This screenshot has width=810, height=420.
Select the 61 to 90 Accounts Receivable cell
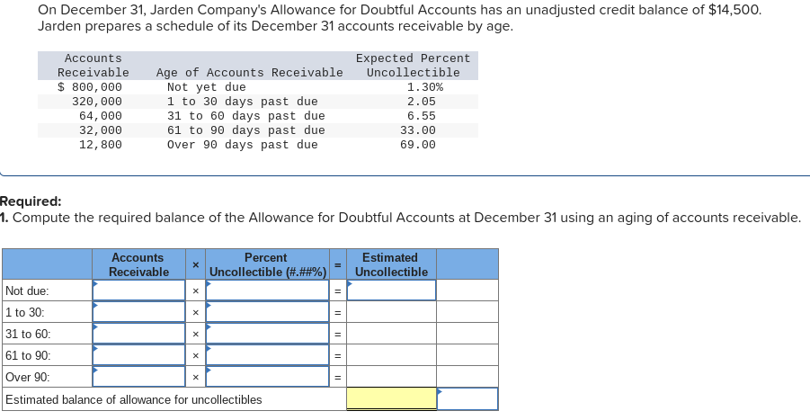tap(139, 355)
